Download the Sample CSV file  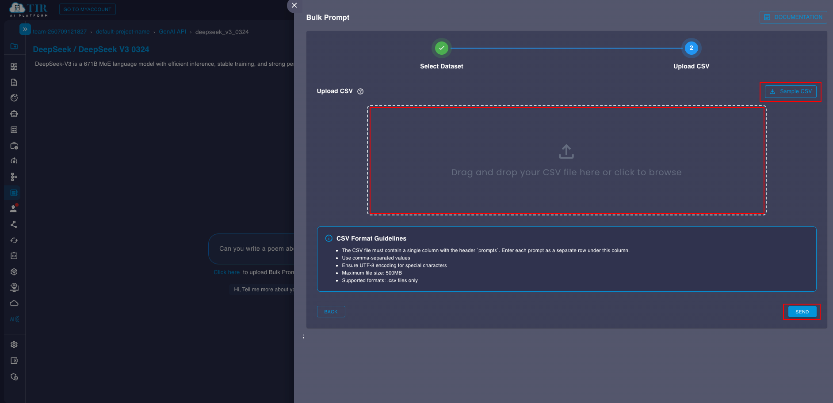[791, 91]
